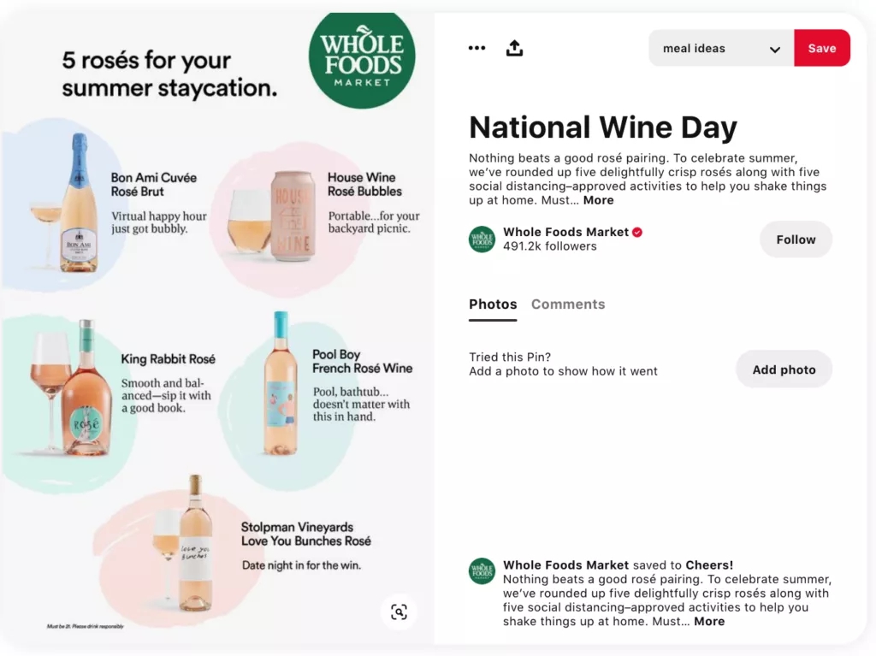Viewport: 876px width, 656px height.
Task: Open the three-dot more options menu
Action: [x=476, y=48]
